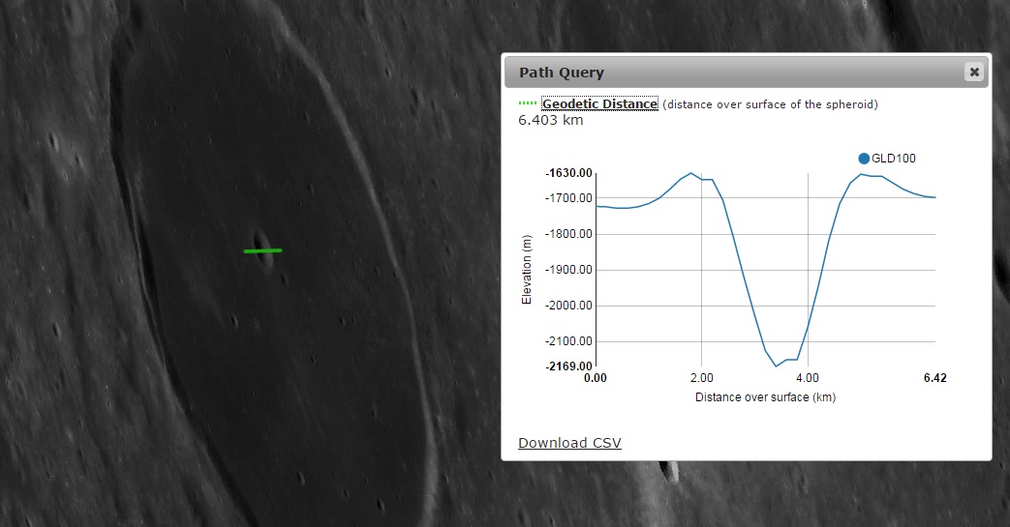The width and height of the screenshot is (1010, 527).
Task: Click the 'Elevation (m)' axis title
Action: point(527,270)
